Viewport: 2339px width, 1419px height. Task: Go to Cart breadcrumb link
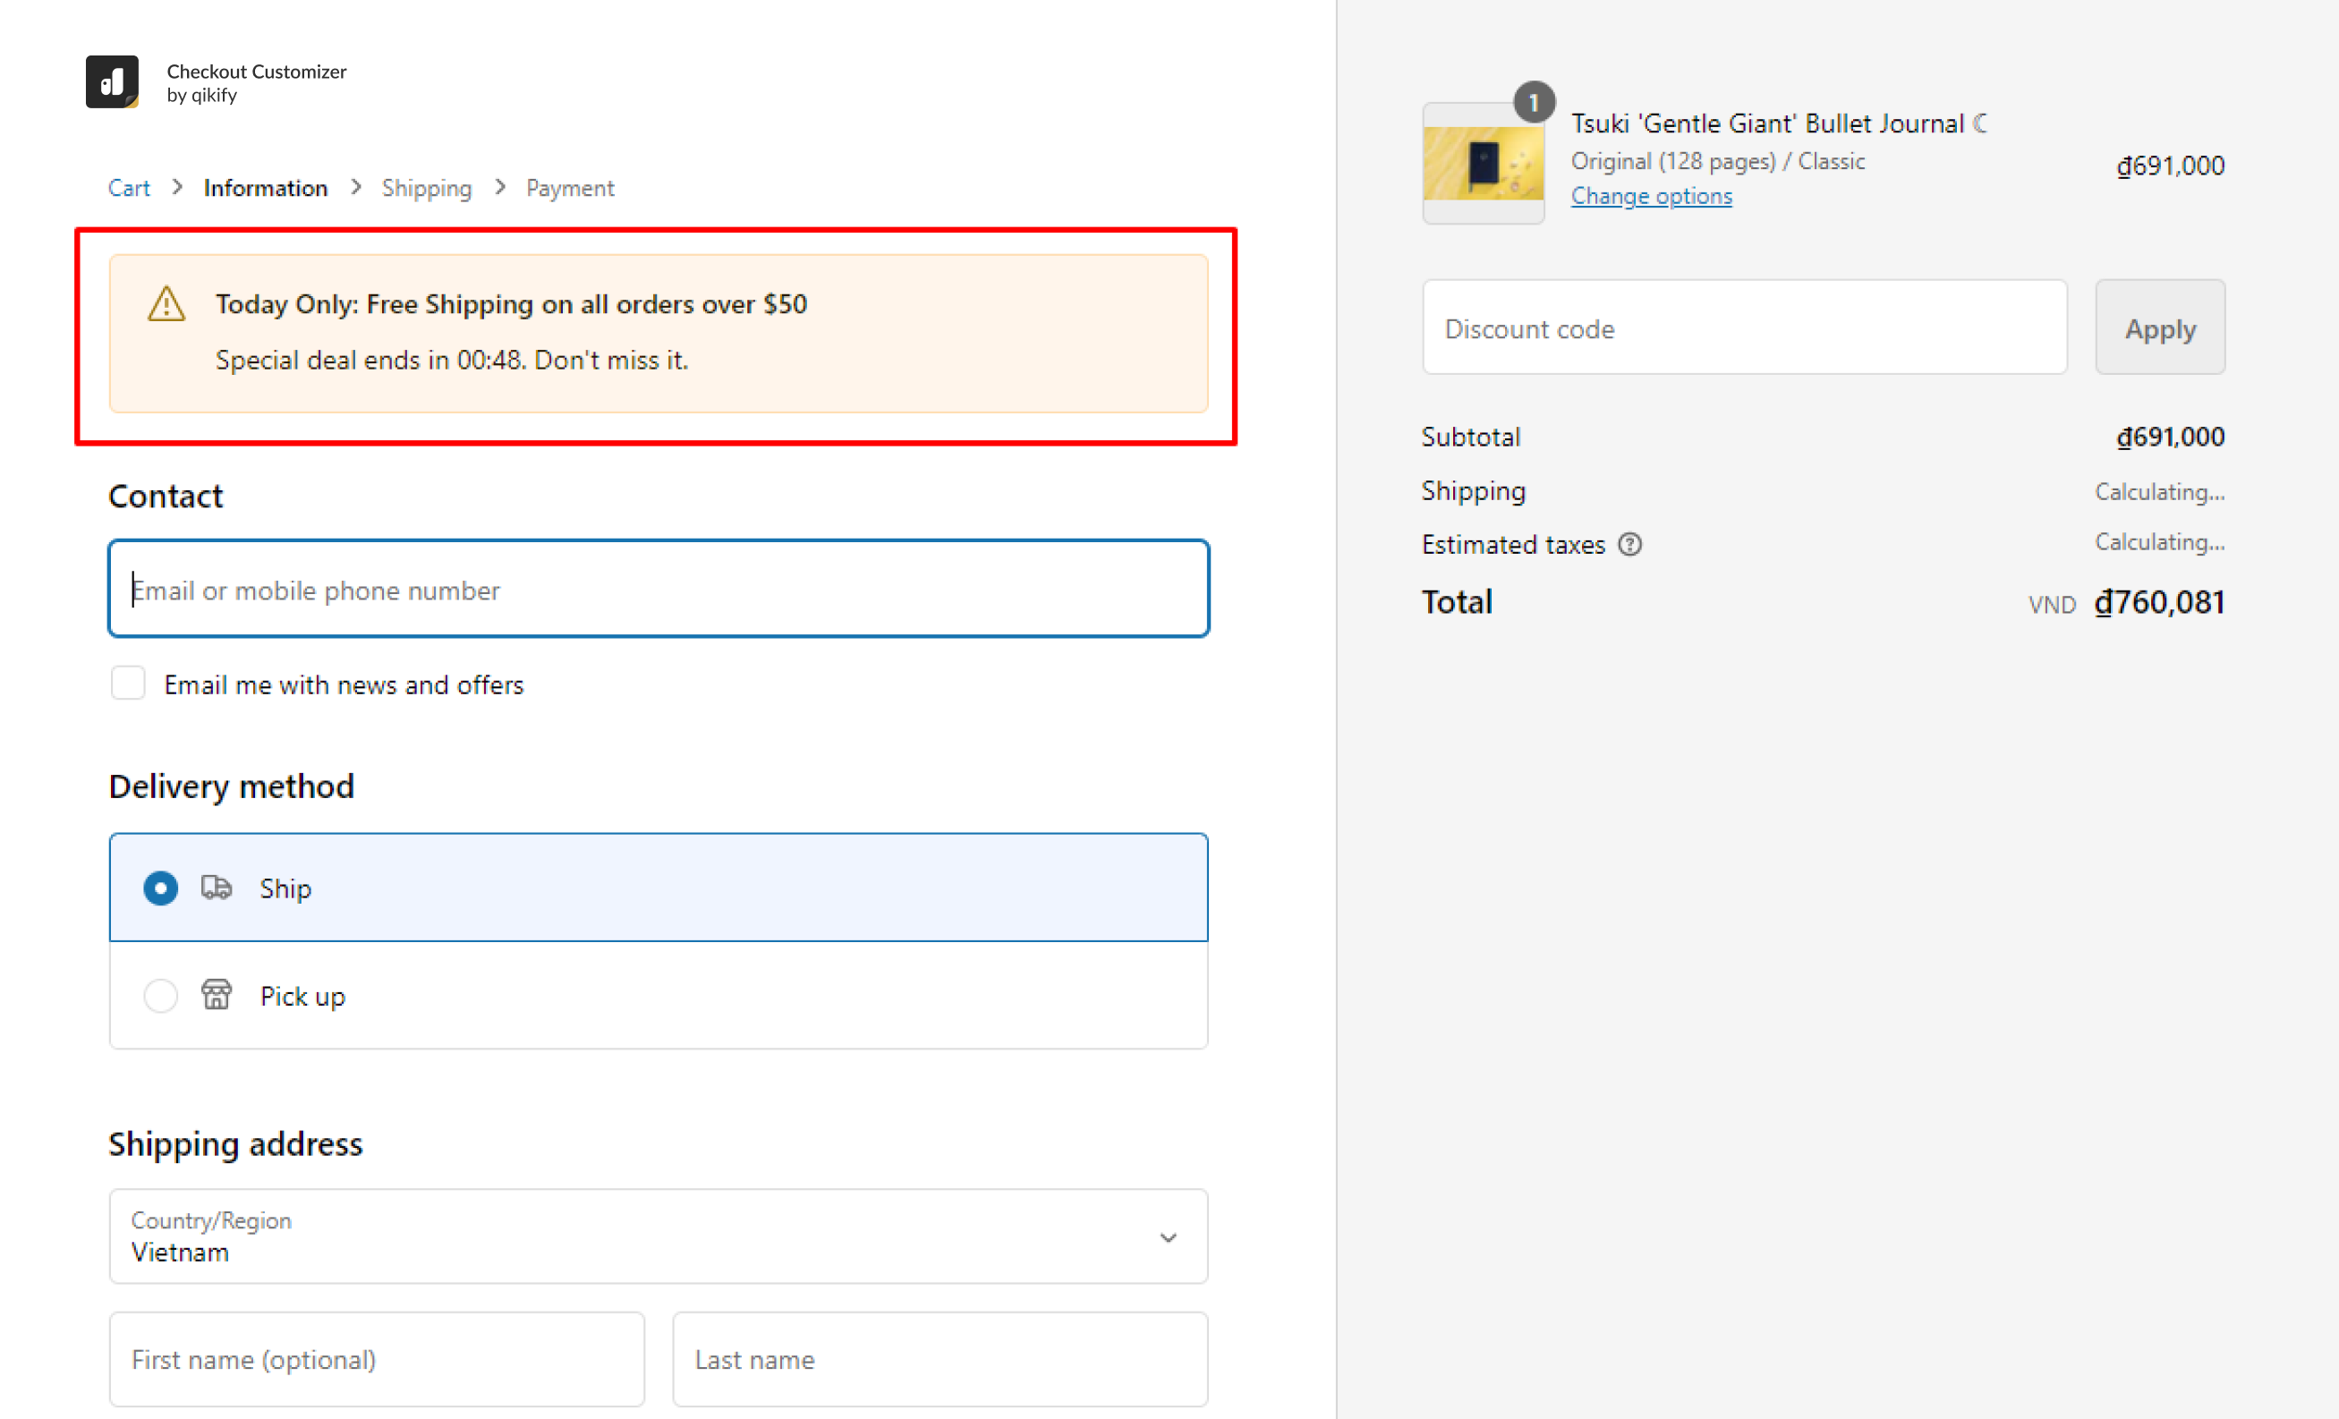point(129,188)
